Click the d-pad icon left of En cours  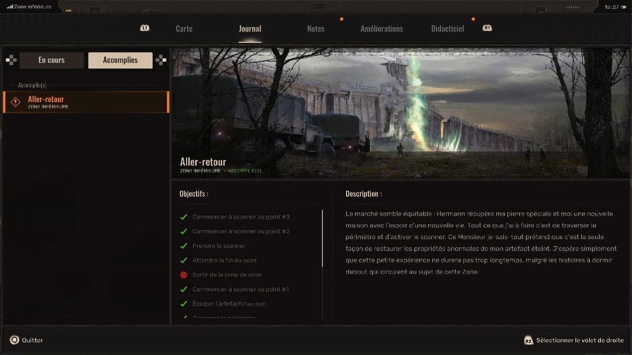click(11, 60)
